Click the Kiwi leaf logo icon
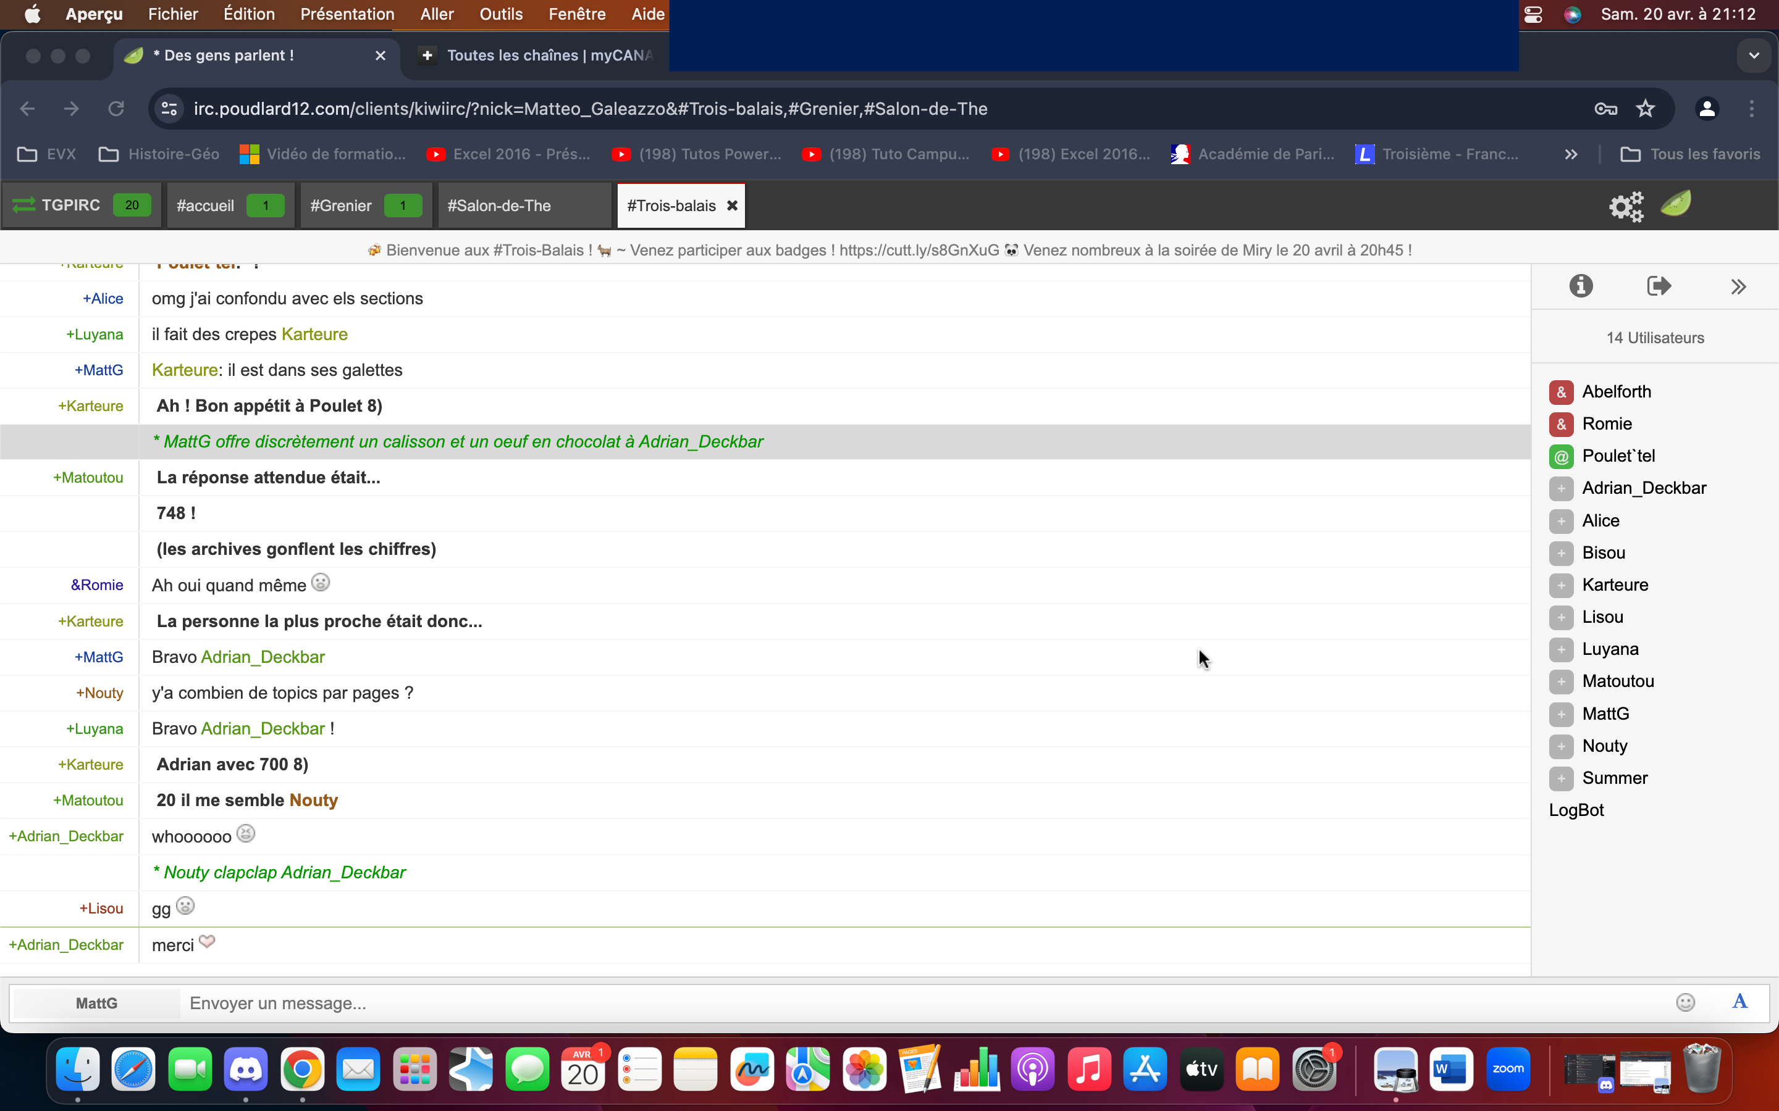 (1676, 204)
